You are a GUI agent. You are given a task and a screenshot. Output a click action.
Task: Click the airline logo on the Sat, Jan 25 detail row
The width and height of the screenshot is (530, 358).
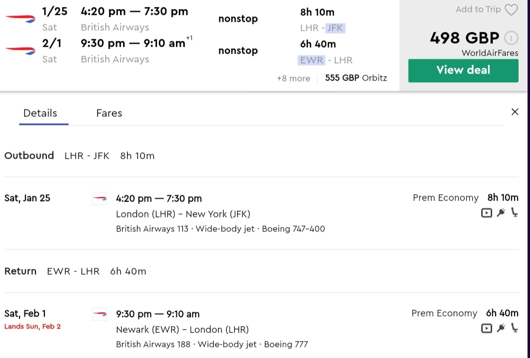point(99,198)
